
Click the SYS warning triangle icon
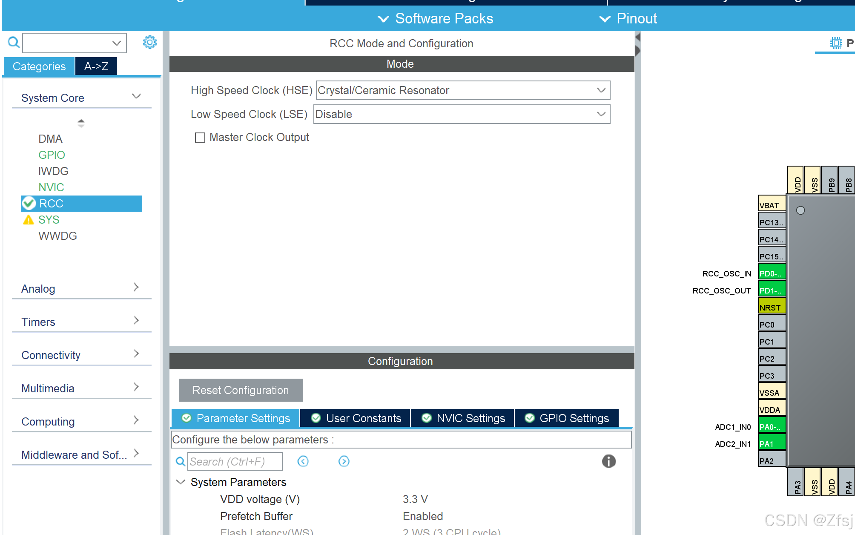(x=29, y=220)
